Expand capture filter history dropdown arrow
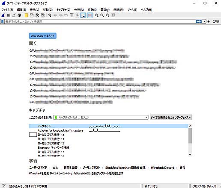The image size is (221, 188). tap(146, 117)
